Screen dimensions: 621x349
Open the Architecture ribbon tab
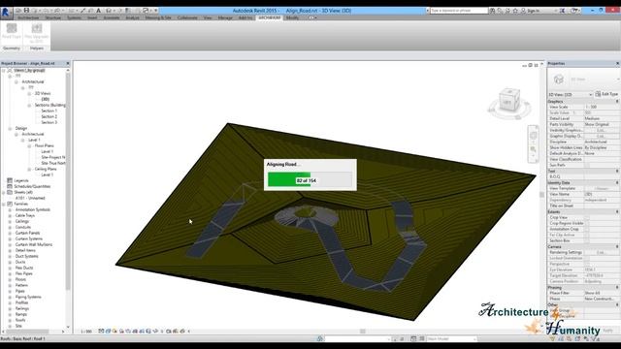[28, 17]
